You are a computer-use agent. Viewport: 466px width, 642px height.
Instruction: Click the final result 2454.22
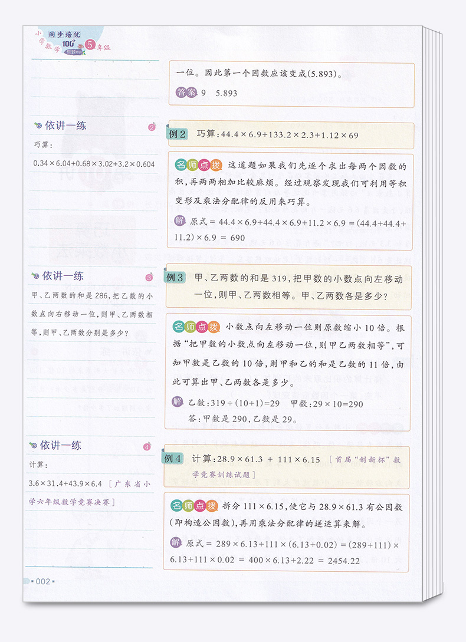click(x=344, y=561)
